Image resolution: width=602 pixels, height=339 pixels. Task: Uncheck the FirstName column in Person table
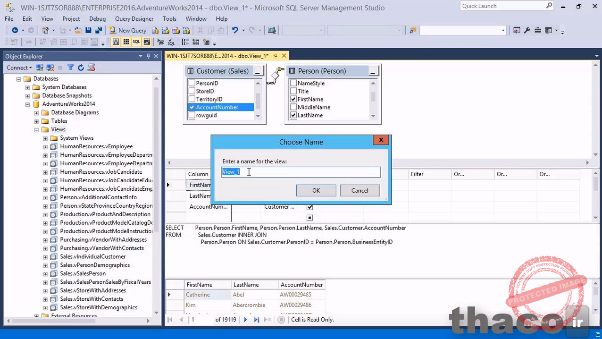point(293,99)
